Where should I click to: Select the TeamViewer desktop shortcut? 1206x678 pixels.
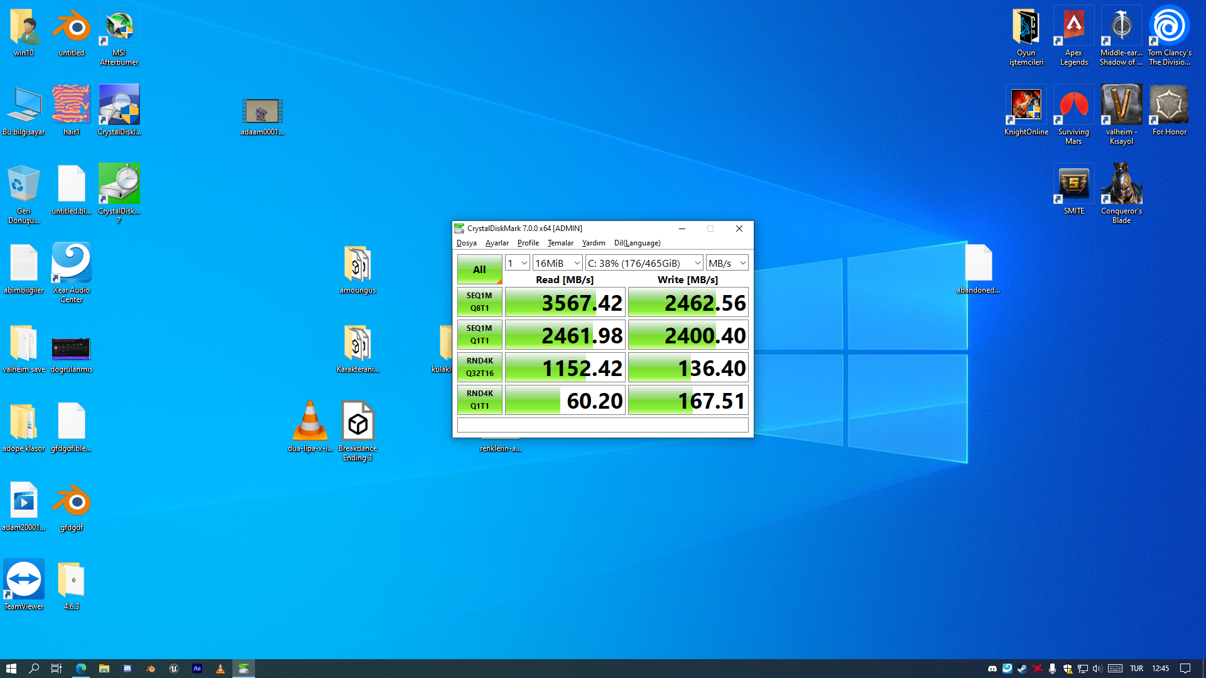24,584
